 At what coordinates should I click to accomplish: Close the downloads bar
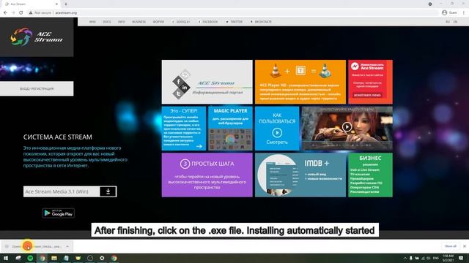465,246
